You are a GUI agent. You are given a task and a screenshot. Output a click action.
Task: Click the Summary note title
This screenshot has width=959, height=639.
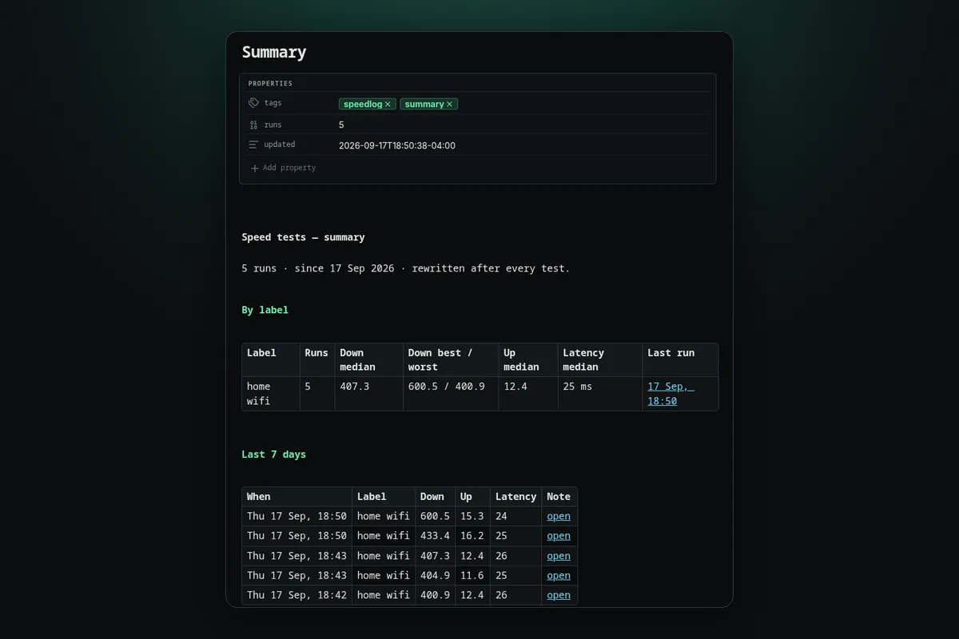pyautogui.click(x=274, y=53)
